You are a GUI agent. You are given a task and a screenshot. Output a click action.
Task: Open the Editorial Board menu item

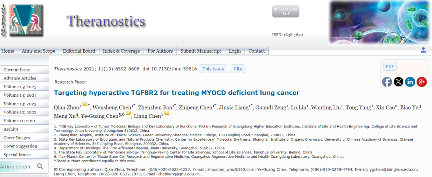point(79,51)
